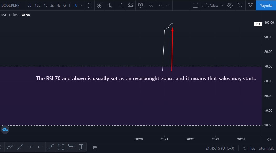Open indicator templates chart icon

click(130, 5)
